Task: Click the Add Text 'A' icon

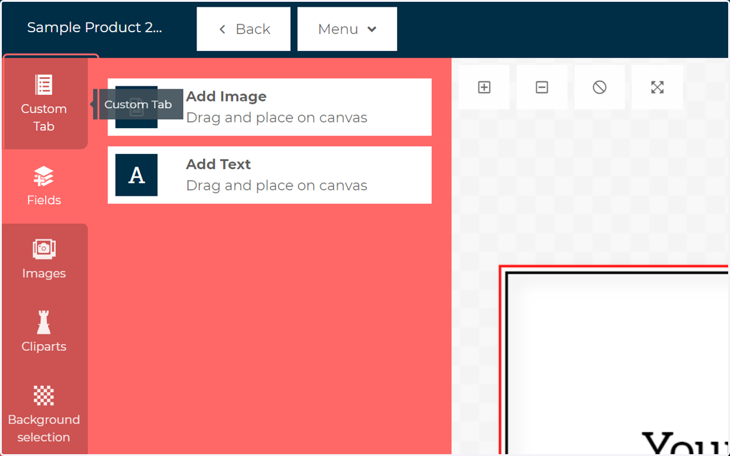Action: pyautogui.click(x=136, y=175)
